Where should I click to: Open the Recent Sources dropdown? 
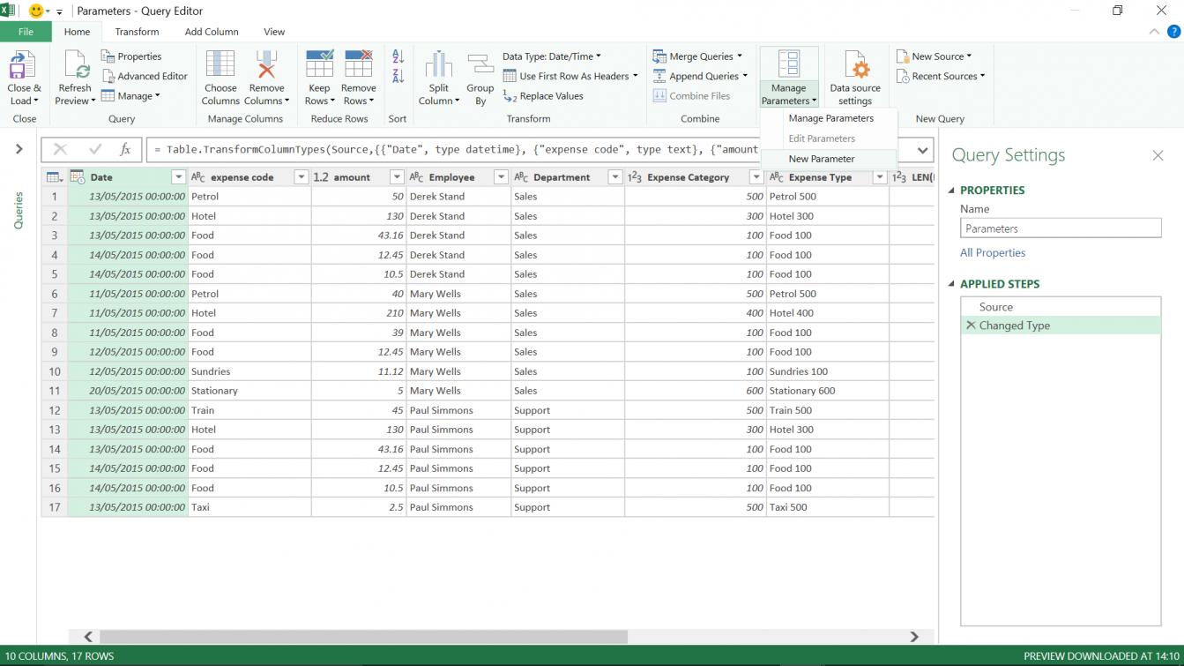click(941, 76)
